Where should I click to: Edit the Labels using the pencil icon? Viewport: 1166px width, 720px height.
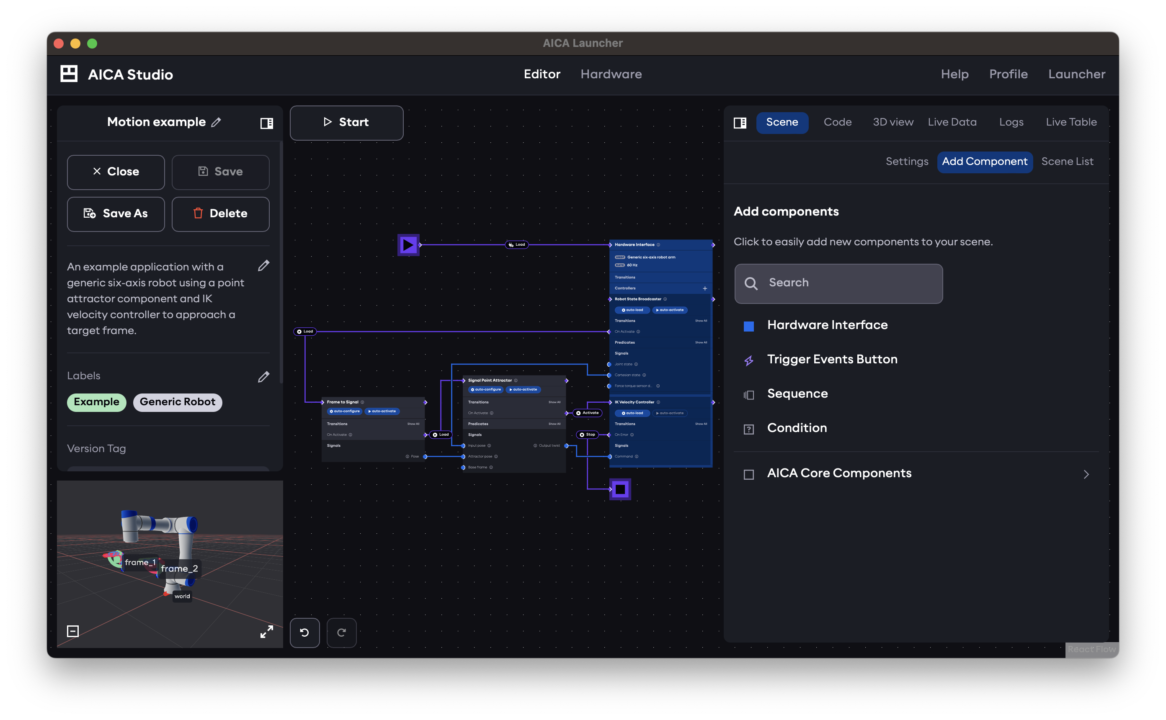[x=264, y=377]
